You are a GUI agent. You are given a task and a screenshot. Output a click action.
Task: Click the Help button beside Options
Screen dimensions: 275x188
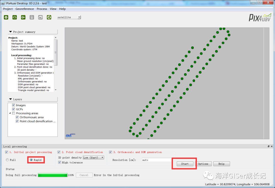click(221, 164)
